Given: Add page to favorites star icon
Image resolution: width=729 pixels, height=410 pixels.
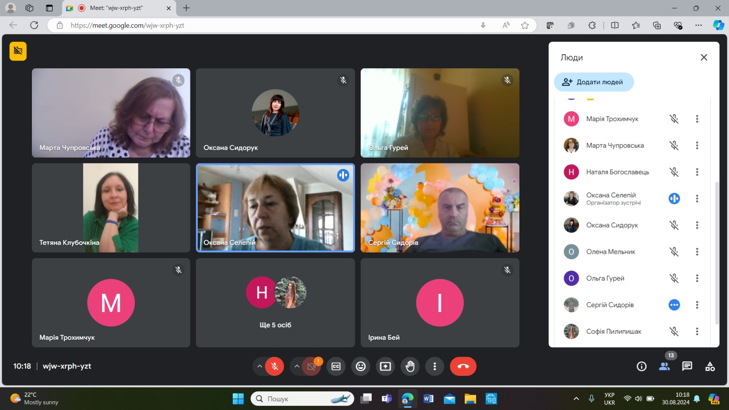Looking at the screenshot, I should (525, 26).
